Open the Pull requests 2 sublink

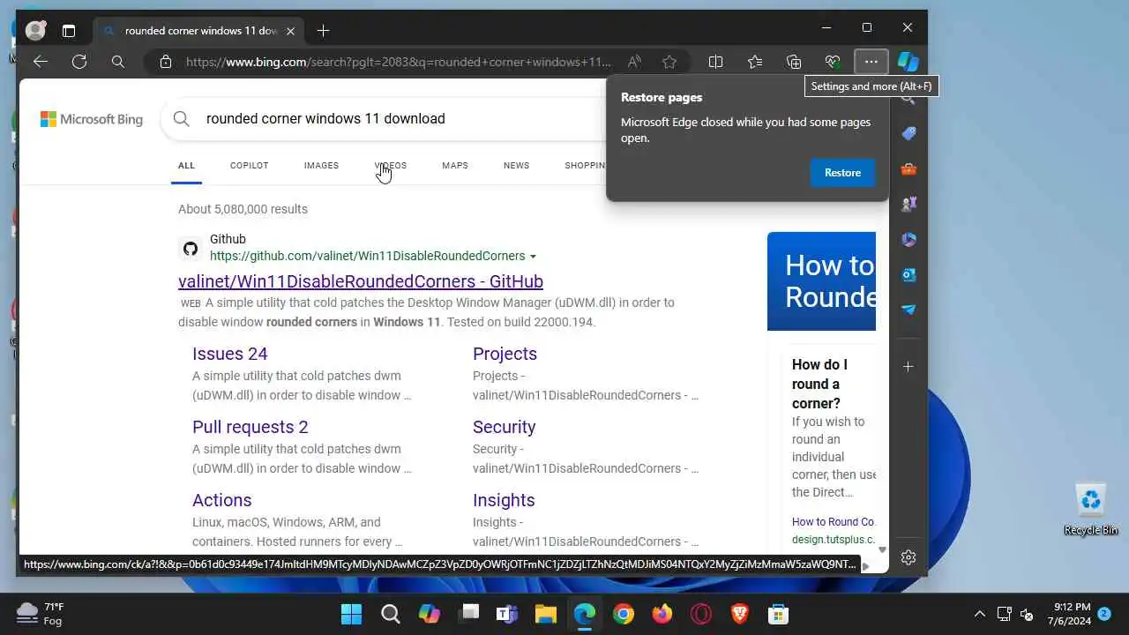point(250,427)
